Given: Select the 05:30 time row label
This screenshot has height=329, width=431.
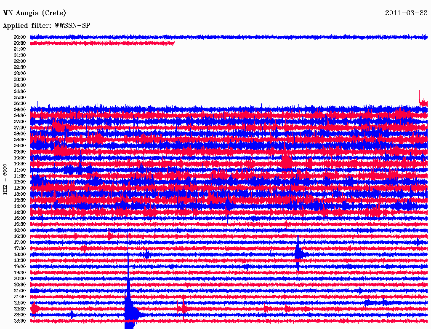Looking at the screenshot, I should (x=20, y=103).
